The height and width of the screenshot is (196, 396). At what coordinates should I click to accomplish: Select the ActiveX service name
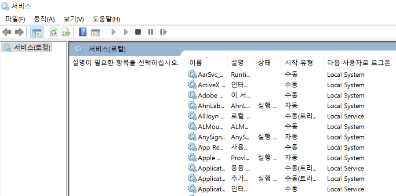(x=211, y=85)
